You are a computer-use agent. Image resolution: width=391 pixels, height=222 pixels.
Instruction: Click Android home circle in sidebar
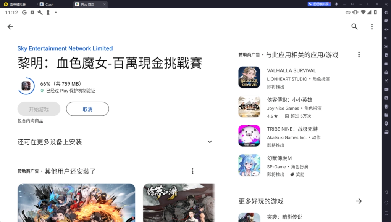point(386,203)
